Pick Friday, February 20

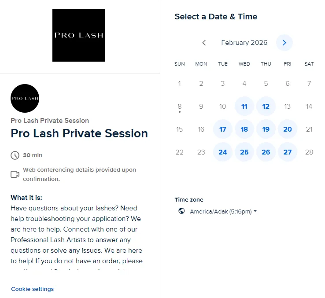[288, 129]
